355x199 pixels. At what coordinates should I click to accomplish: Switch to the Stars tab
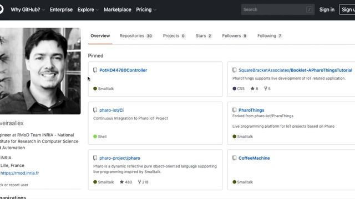[x=204, y=36]
